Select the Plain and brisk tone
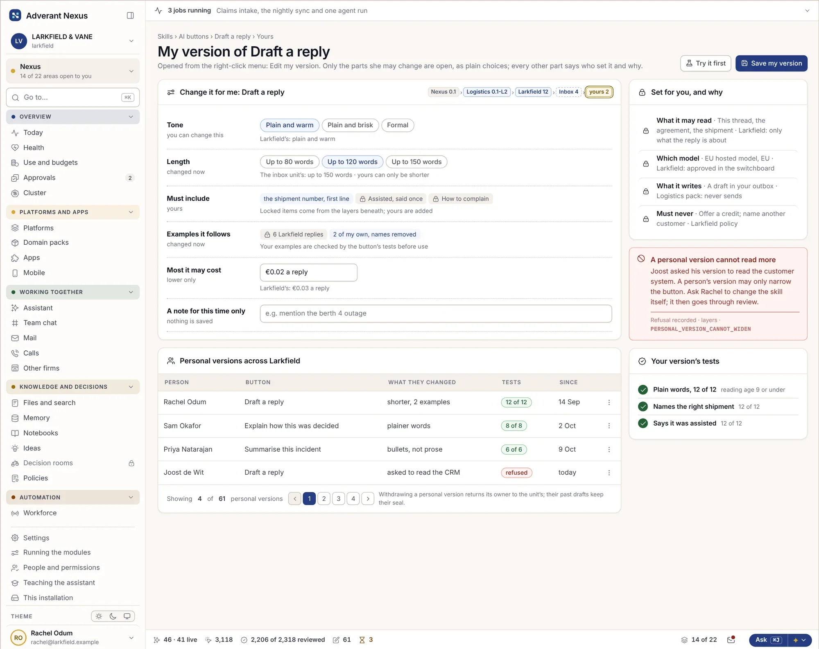This screenshot has width=819, height=649. 350,125
